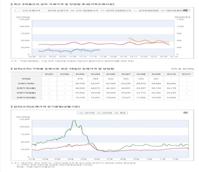Open the top chart's hamburger menu
Viewport: 199px width, 172px height.
[x=186, y=10]
